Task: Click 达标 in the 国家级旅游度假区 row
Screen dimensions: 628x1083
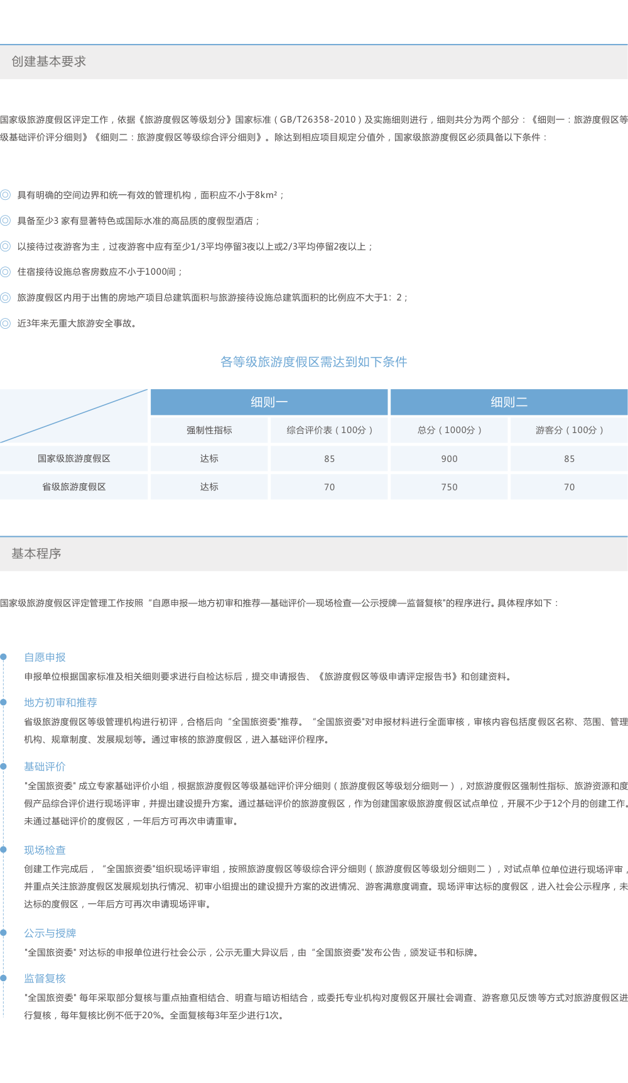Action: [209, 458]
